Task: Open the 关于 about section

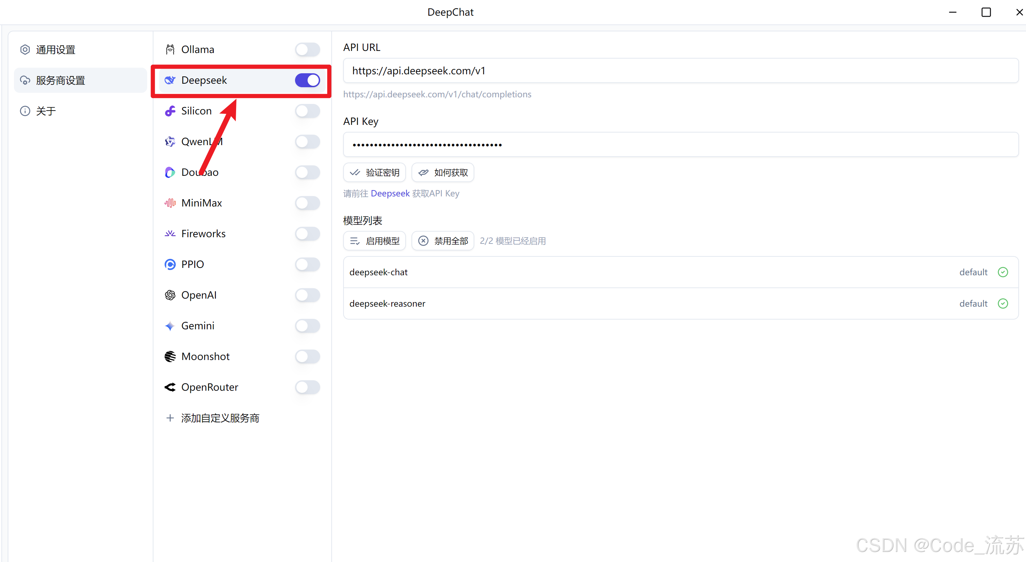Action: (x=46, y=111)
